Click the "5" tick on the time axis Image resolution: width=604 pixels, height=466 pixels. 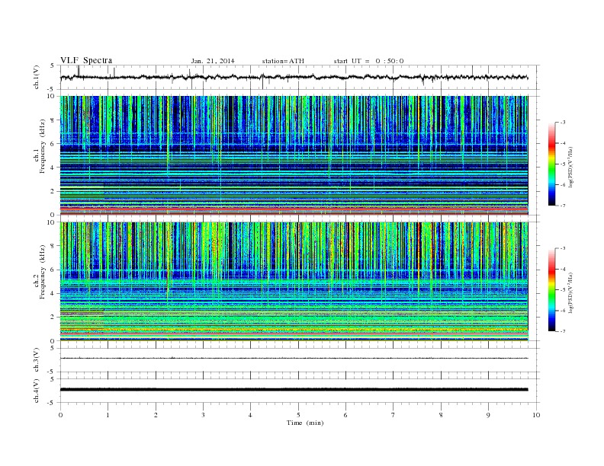298,415
